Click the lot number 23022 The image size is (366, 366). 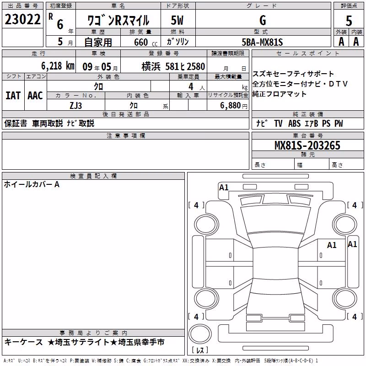pos(22,19)
